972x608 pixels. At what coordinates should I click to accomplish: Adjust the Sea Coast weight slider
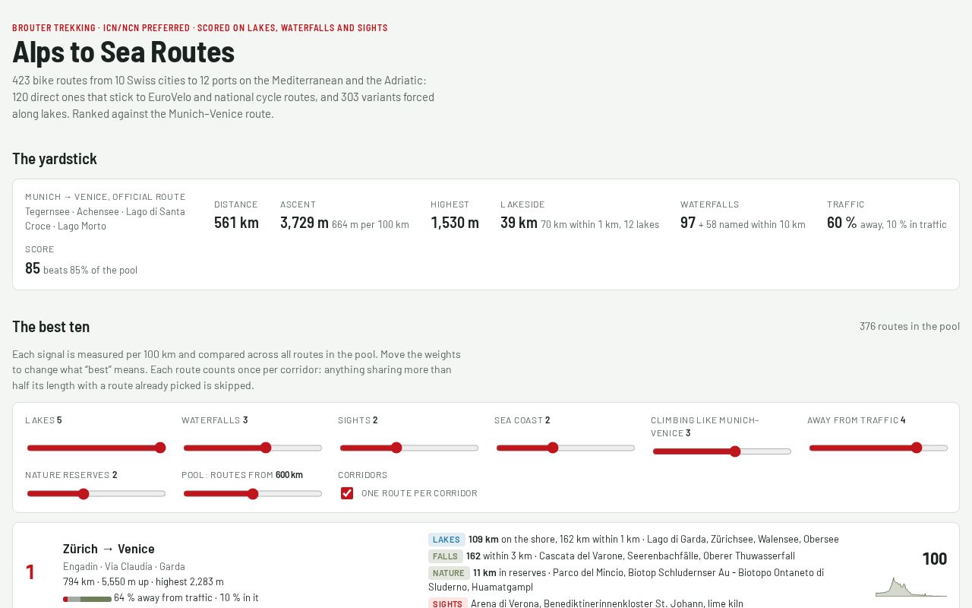click(x=565, y=448)
